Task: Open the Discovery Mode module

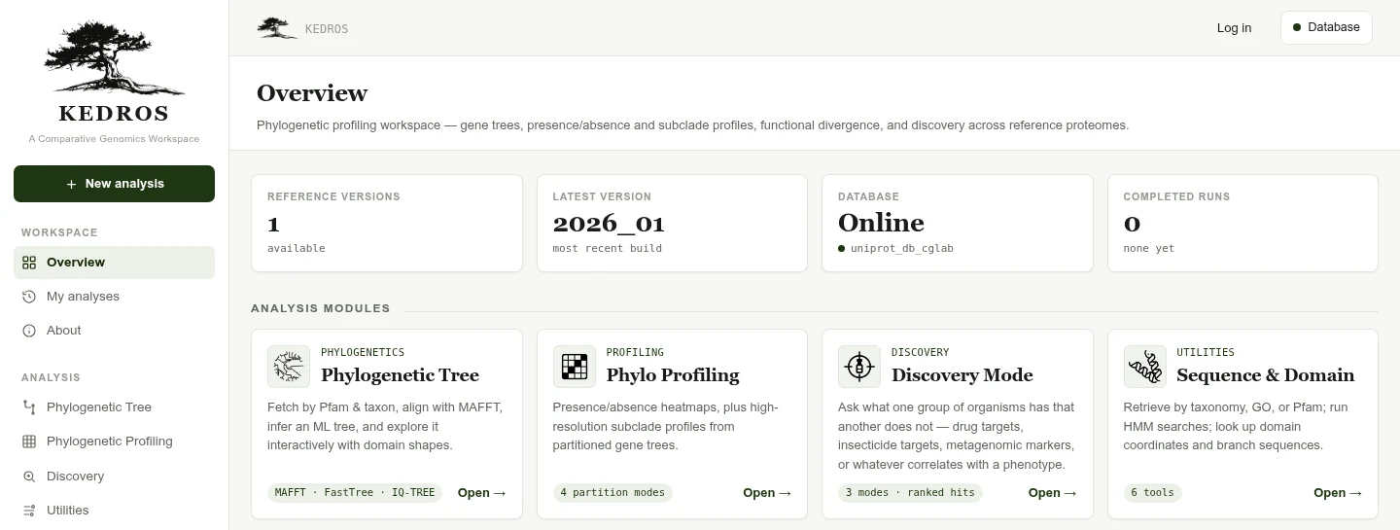Action: click(x=1053, y=493)
